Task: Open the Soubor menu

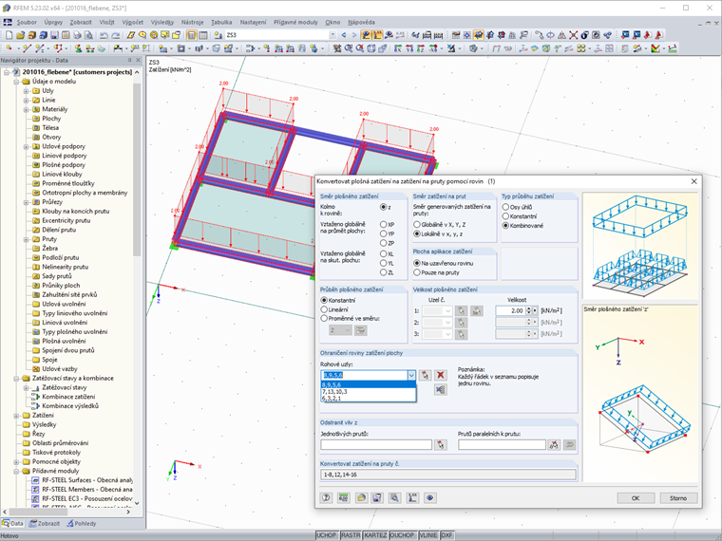Action: [x=27, y=22]
